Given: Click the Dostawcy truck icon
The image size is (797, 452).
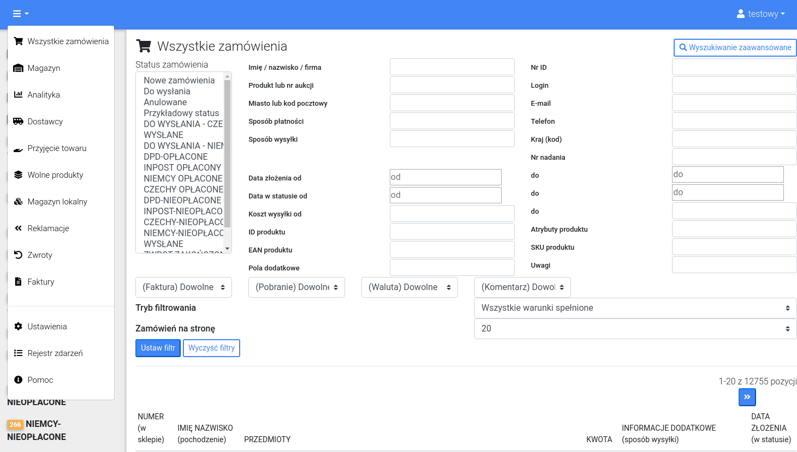Looking at the screenshot, I should click(18, 122).
